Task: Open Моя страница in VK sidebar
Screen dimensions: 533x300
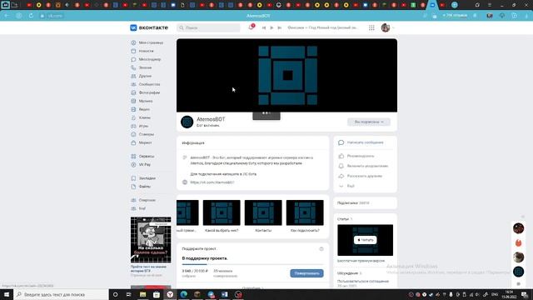Action: pyautogui.click(x=147, y=42)
